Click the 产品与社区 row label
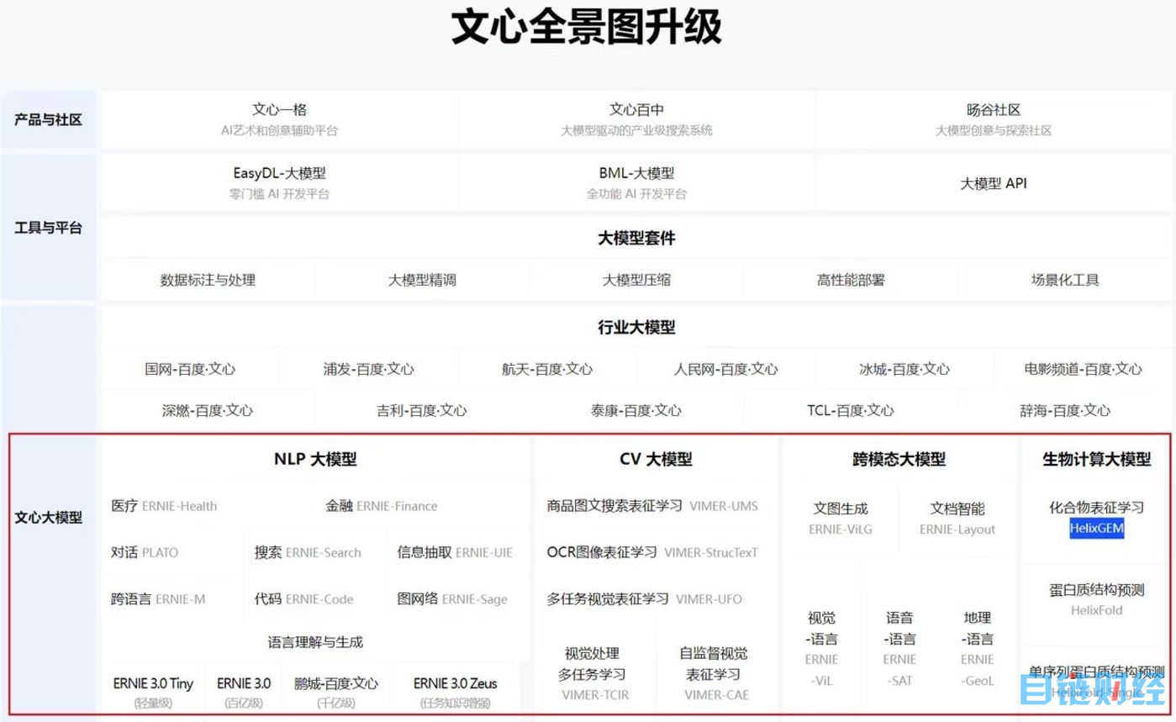Screen dimensions: 1176x722 48,119
